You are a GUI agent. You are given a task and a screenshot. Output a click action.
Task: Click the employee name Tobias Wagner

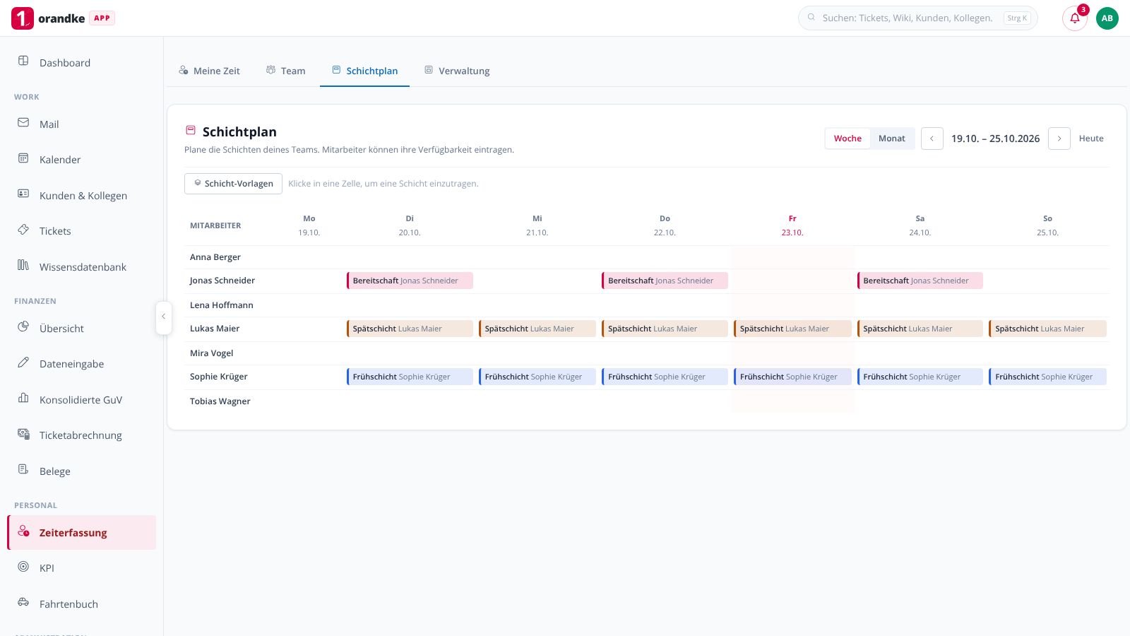[x=220, y=401]
